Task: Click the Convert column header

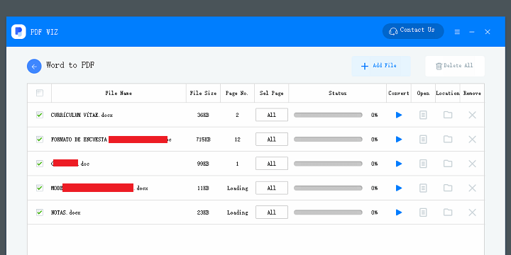Action: click(x=399, y=93)
